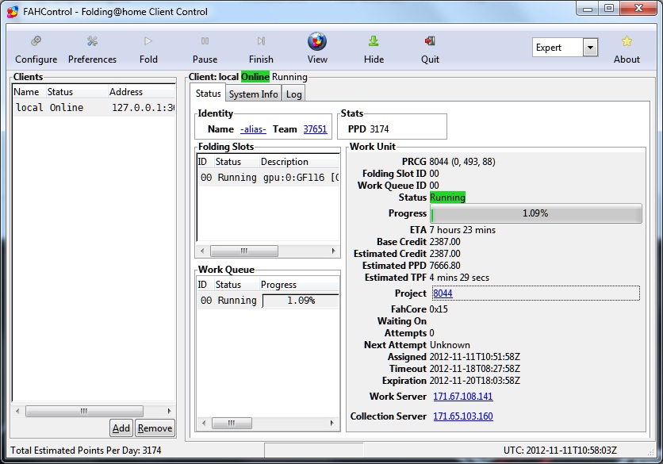Select the local client row
The height and width of the screenshot is (464, 663).
click(94, 107)
